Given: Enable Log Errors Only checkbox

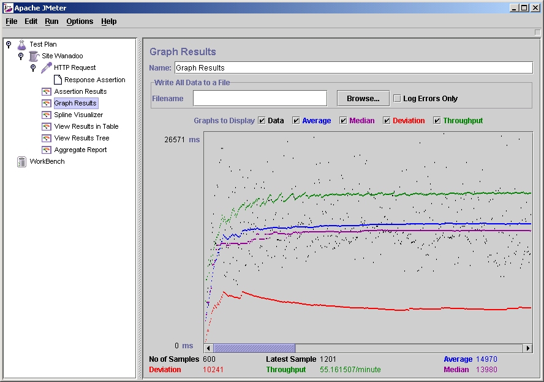Looking at the screenshot, I should [397, 99].
